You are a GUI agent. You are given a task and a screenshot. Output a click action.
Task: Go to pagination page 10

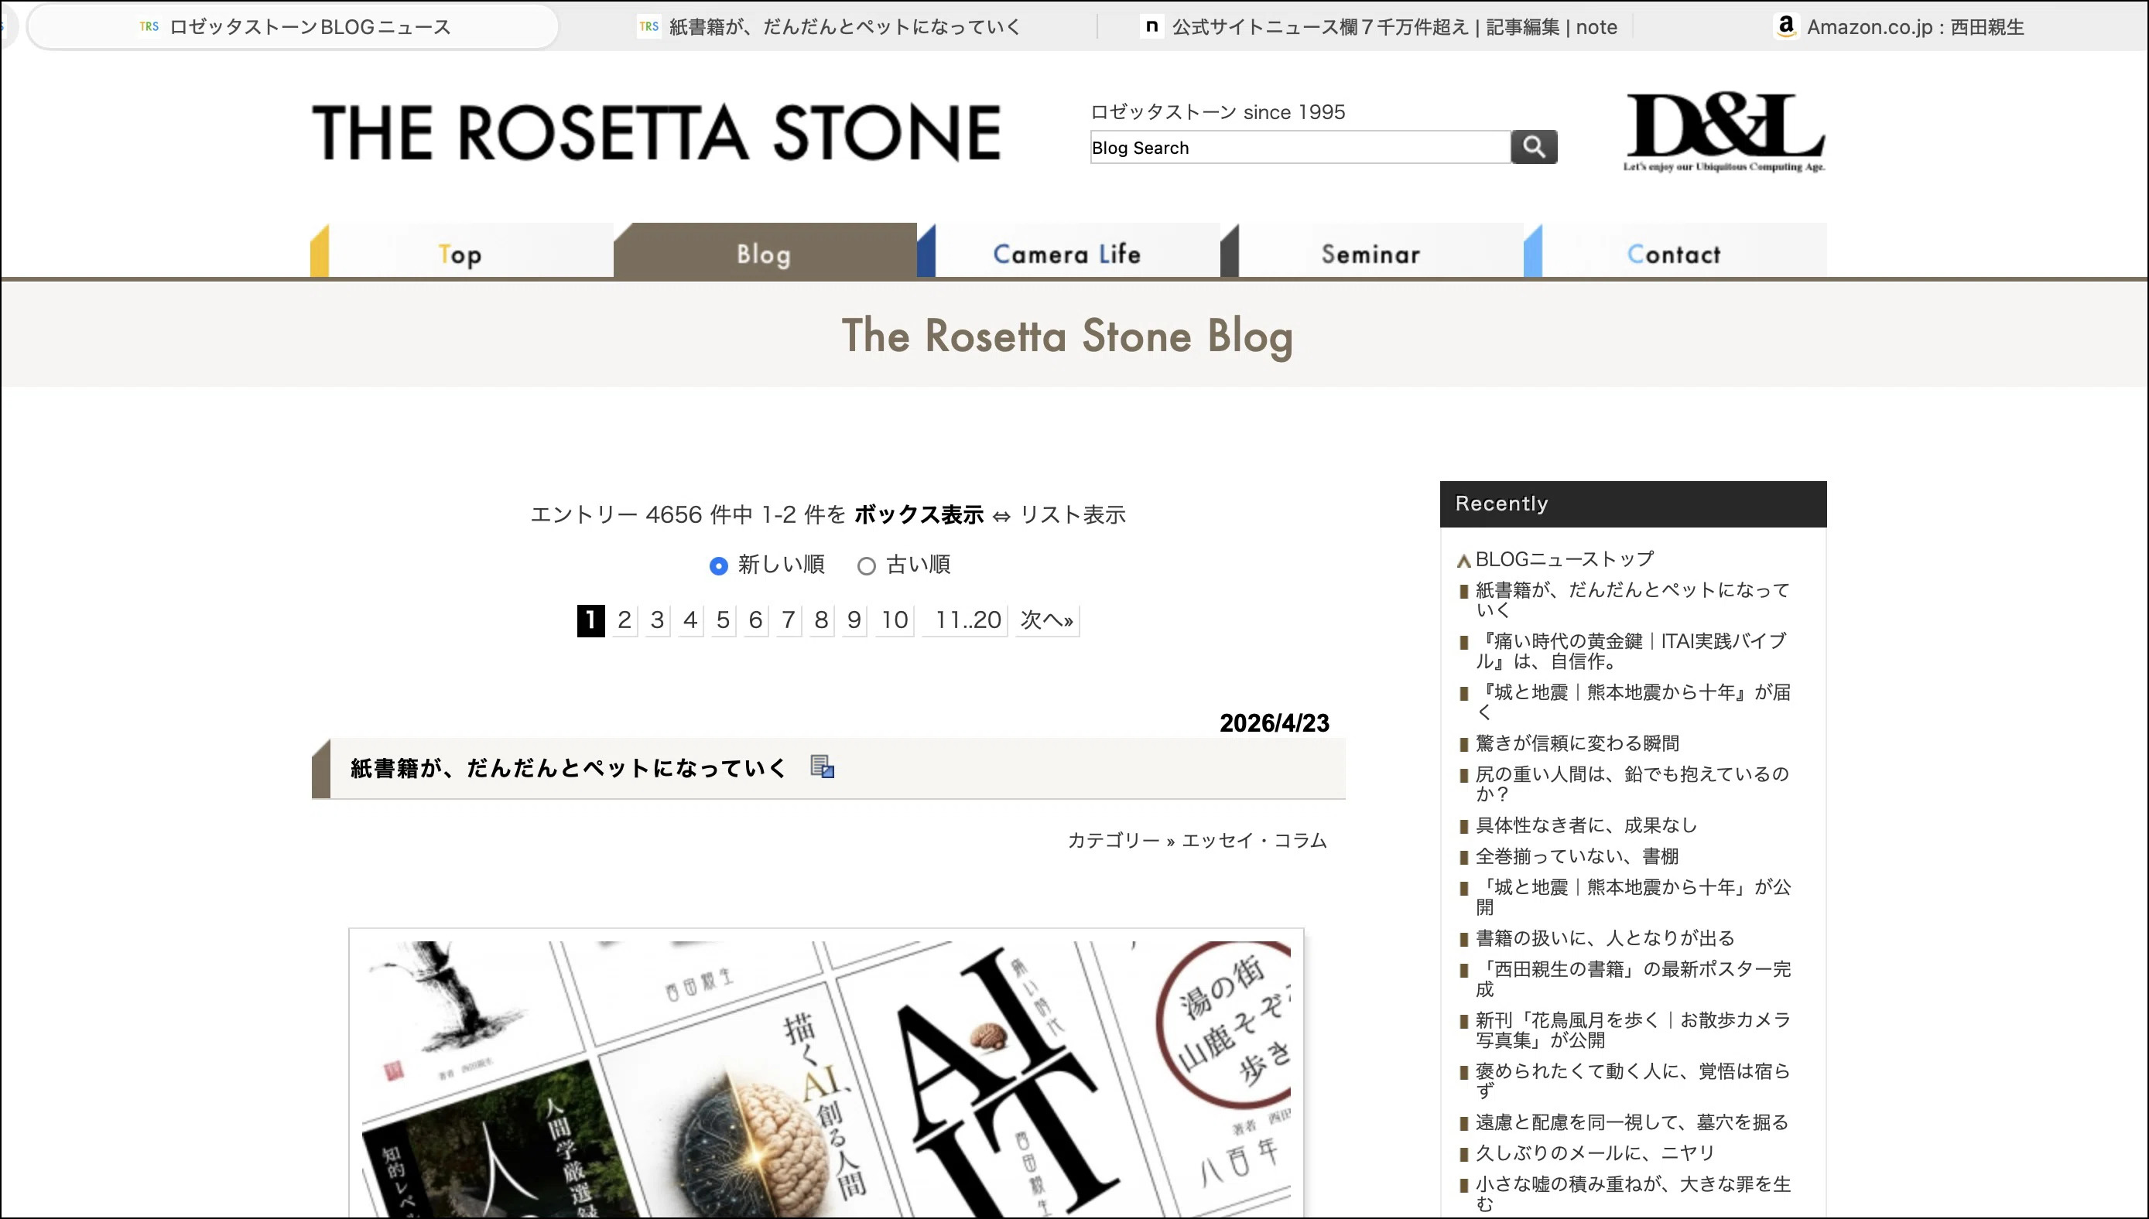[x=895, y=620]
